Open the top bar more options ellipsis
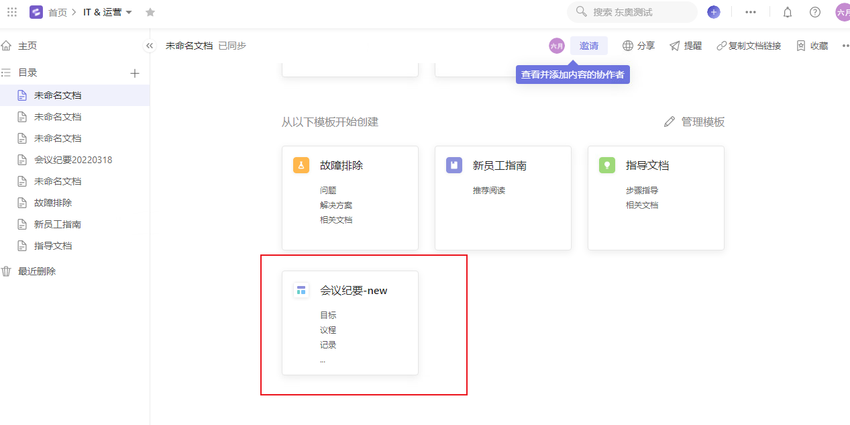Image resolution: width=850 pixels, height=425 pixels. 751,12
